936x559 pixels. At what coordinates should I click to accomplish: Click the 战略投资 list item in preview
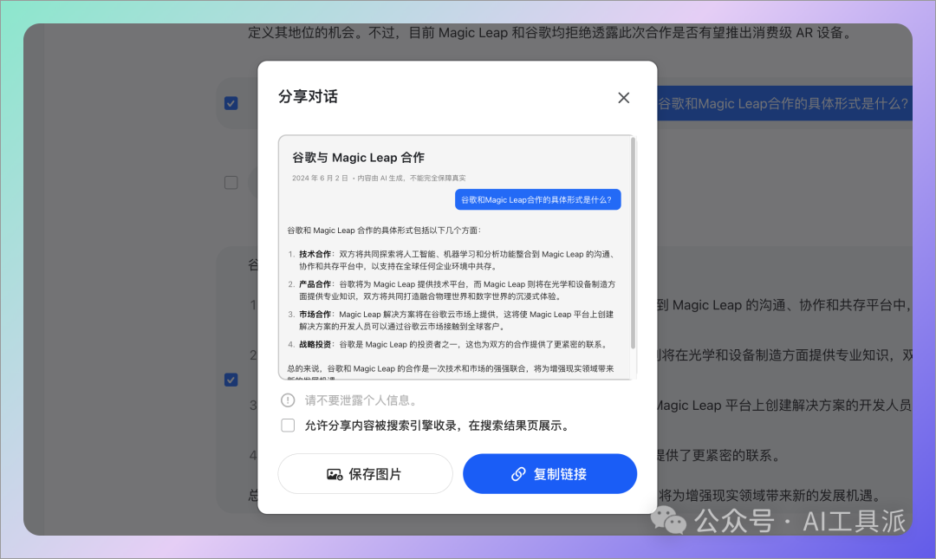coord(448,345)
